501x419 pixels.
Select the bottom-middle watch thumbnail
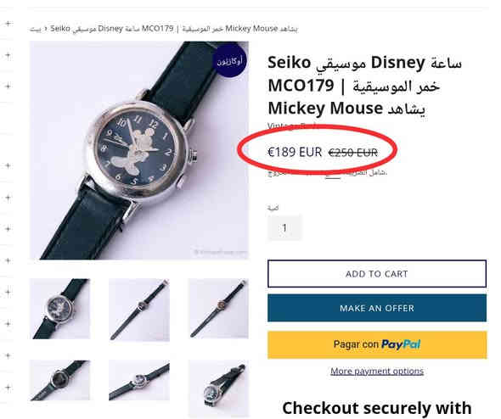tap(139, 380)
